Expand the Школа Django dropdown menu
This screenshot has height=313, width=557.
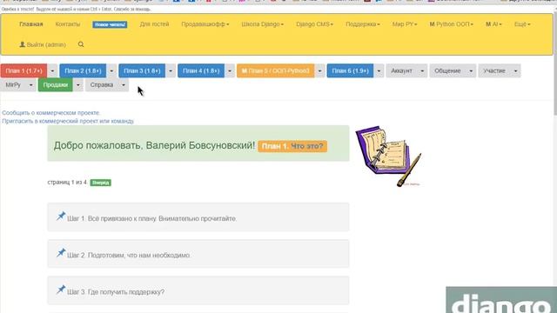pos(263,24)
